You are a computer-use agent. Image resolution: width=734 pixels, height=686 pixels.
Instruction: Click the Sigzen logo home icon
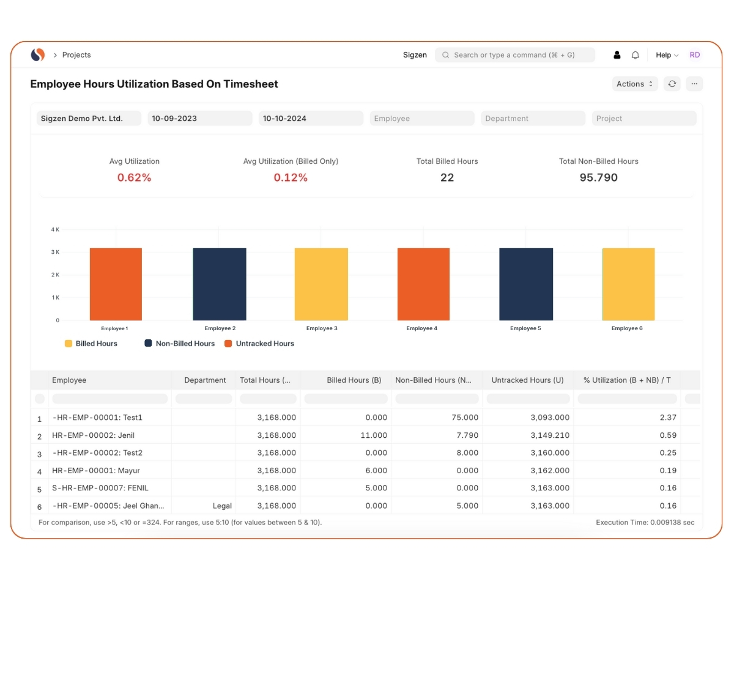(38, 55)
